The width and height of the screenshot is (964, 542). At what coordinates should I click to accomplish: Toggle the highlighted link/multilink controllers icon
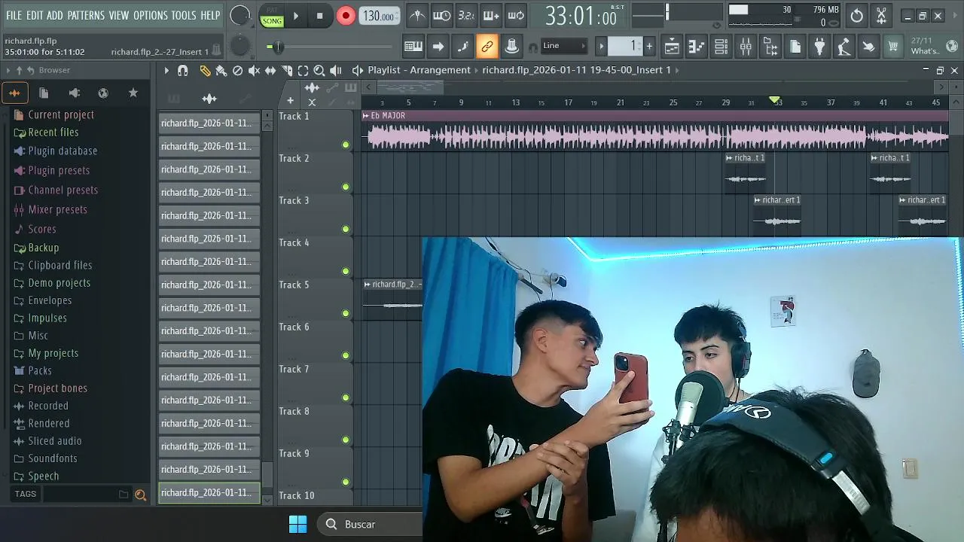coord(487,47)
